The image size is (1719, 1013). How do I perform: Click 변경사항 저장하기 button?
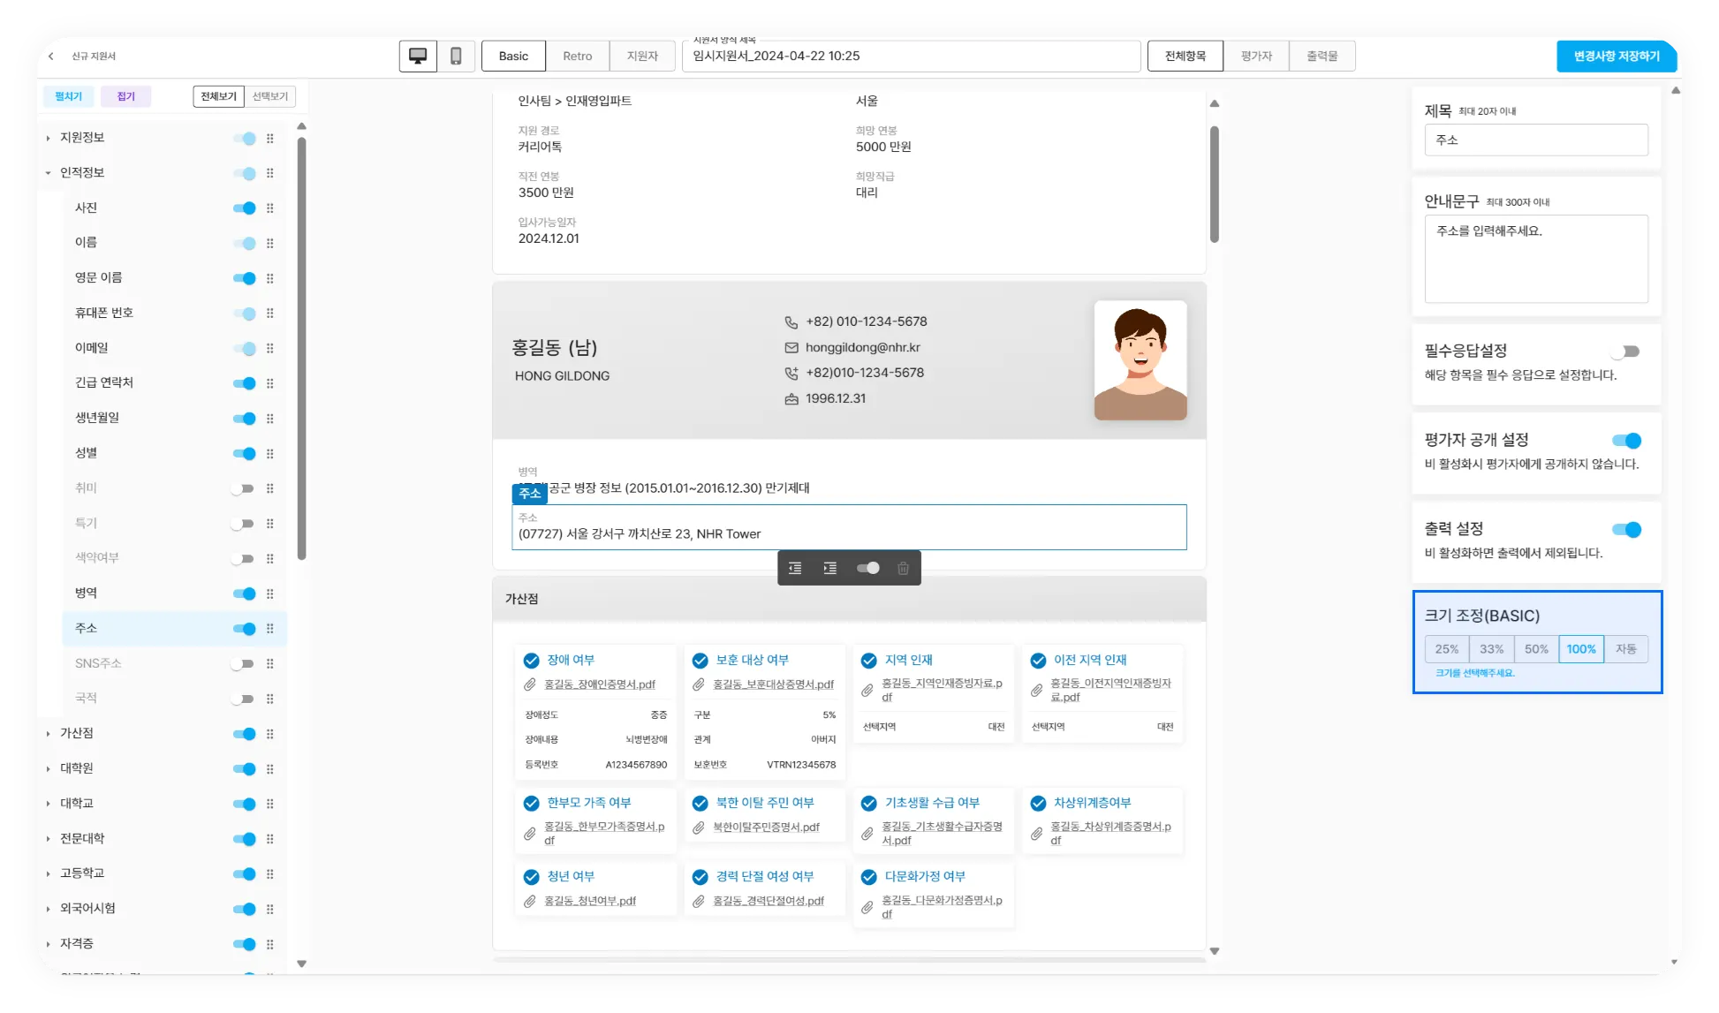tap(1617, 56)
